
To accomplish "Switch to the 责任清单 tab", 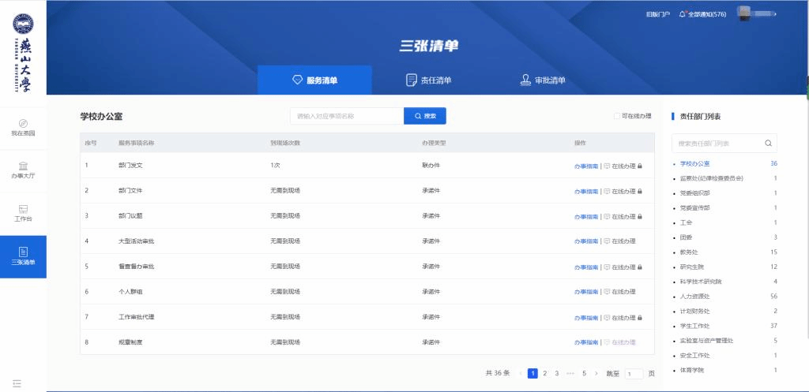I will coord(429,80).
